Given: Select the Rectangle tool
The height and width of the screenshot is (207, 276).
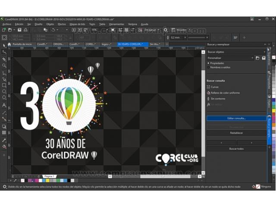Looking at the screenshot, I should [4, 85].
